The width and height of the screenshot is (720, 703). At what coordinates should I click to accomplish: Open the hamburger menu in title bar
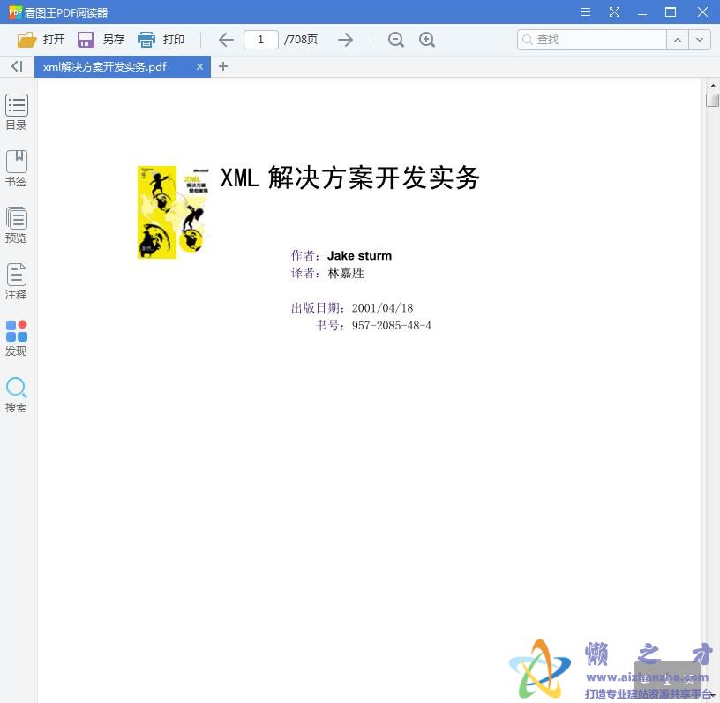click(x=585, y=12)
